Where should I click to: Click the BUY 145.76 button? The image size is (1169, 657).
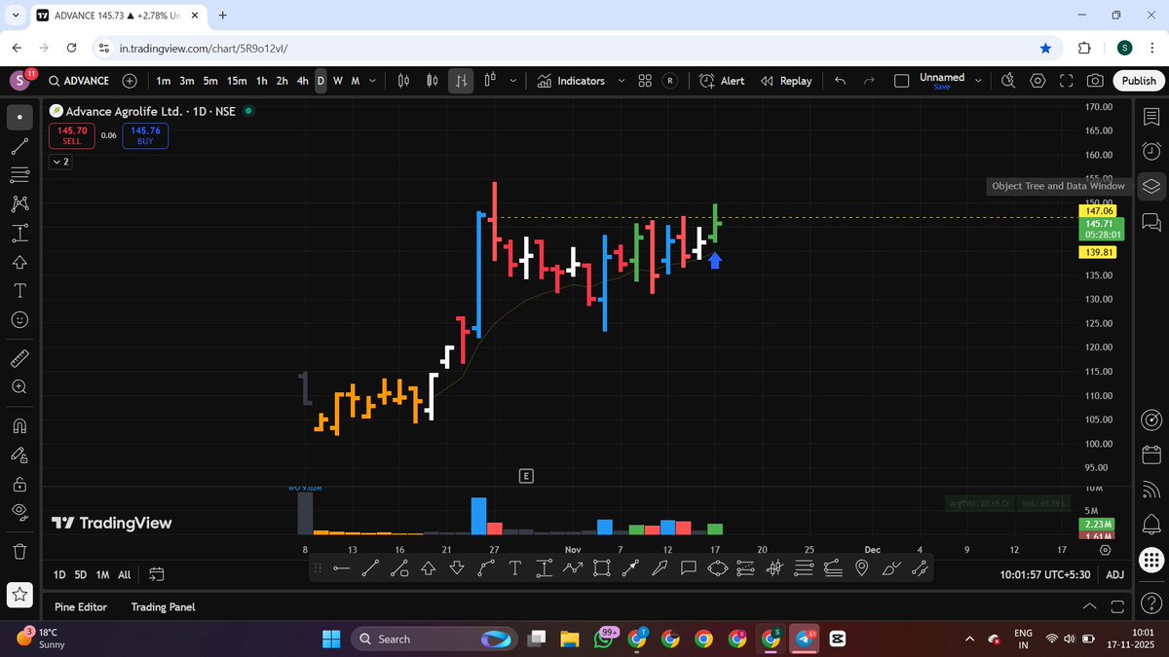(144, 136)
